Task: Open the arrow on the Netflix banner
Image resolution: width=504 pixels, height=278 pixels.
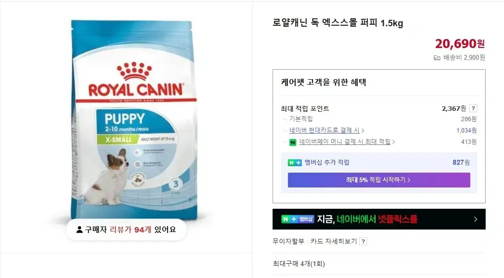Action: click(476, 219)
